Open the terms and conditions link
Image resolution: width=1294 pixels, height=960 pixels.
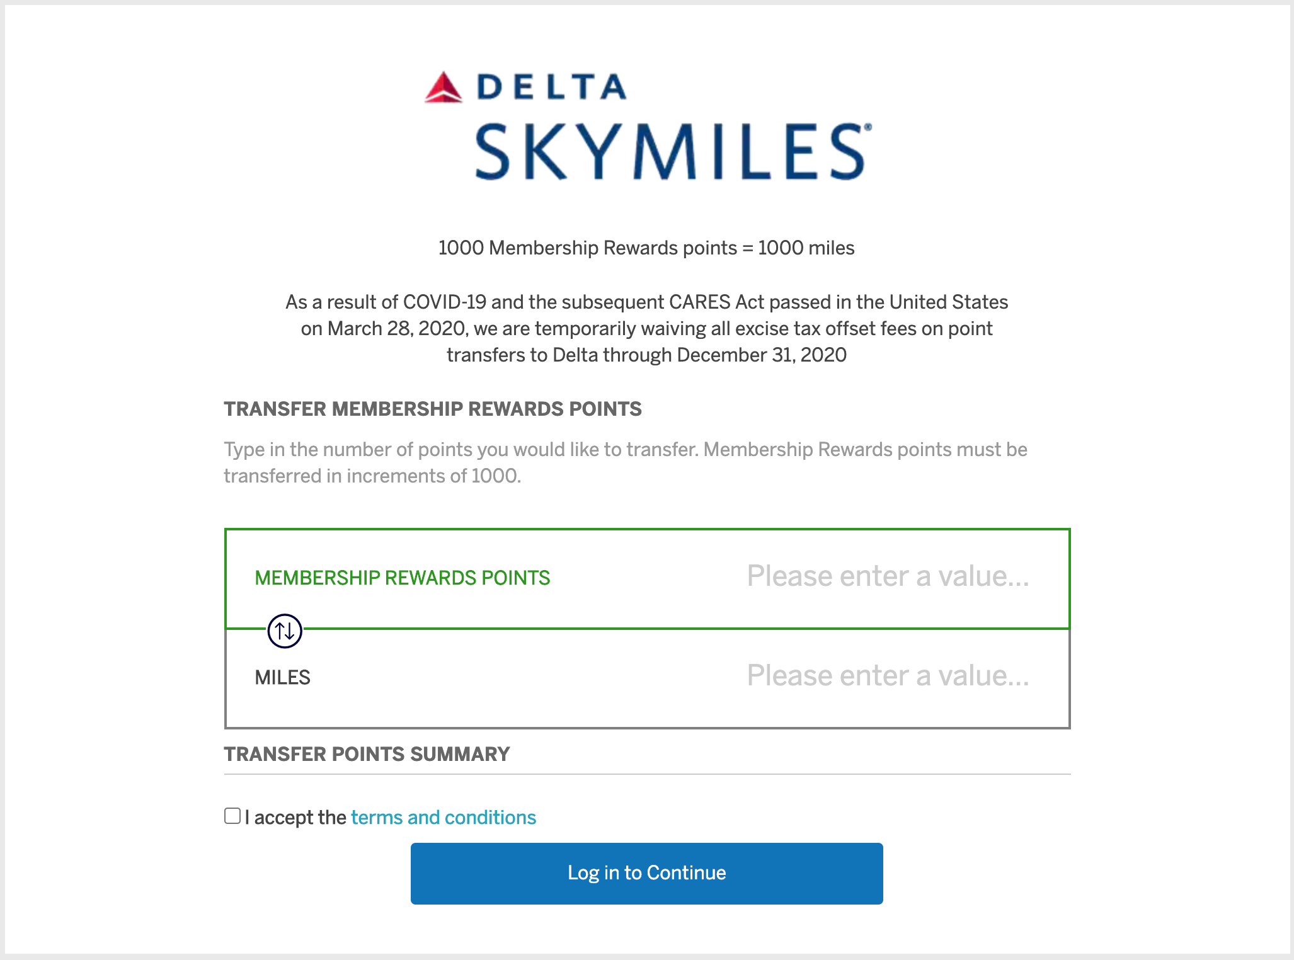443,818
